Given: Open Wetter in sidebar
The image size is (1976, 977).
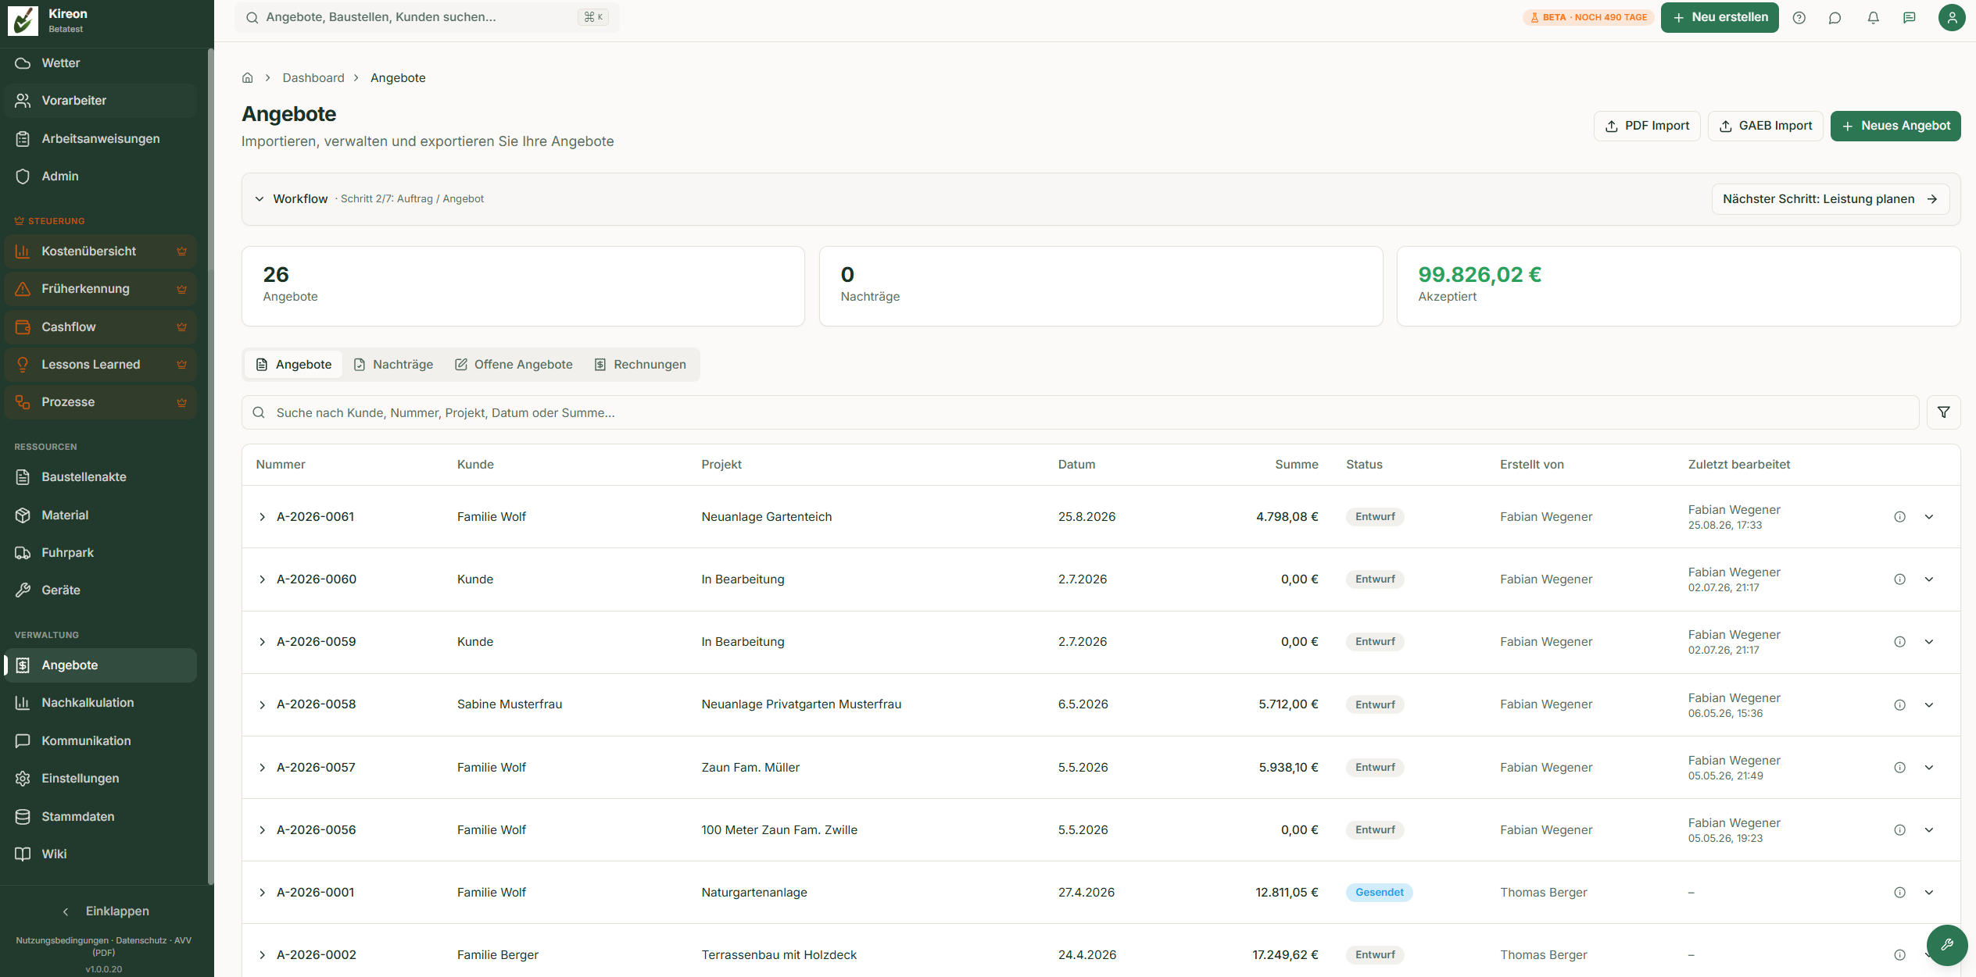Looking at the screenshot, I should (100, 63).
